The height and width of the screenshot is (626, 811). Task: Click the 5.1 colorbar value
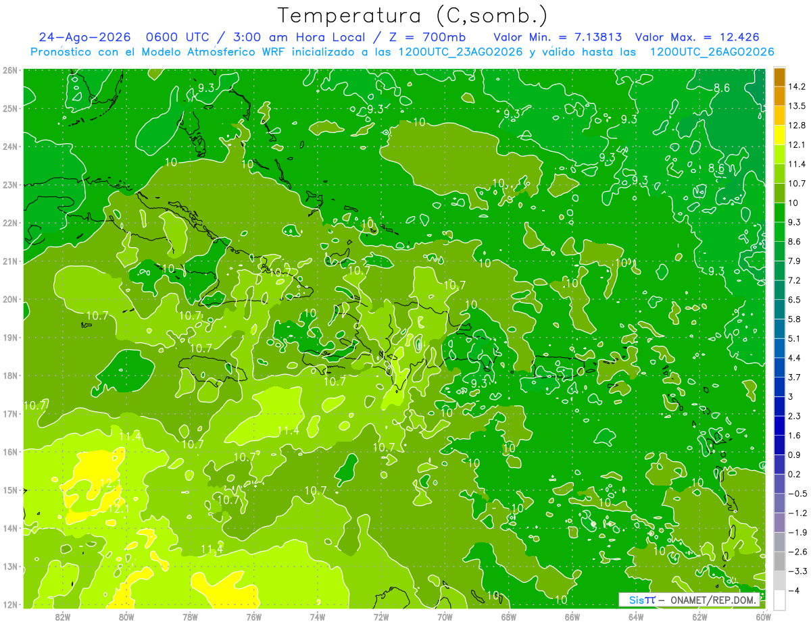coord(794,338)
